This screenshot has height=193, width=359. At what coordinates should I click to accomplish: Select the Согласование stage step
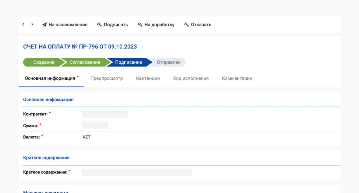click(85, 62)
